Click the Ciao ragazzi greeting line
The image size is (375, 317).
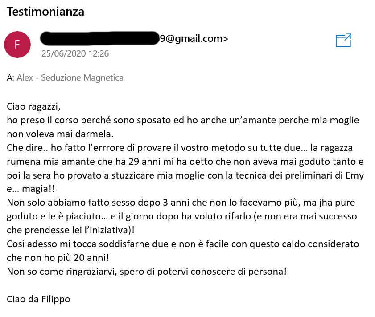click(33, 106)
